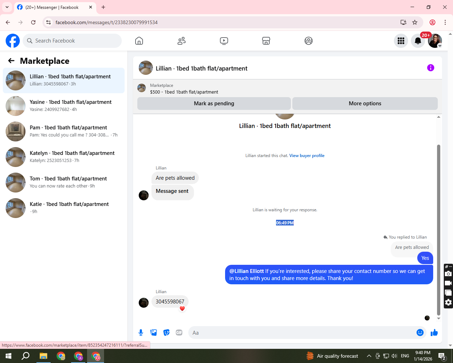
Task: Open Pam conversation in list
Action: pos(64,132)
